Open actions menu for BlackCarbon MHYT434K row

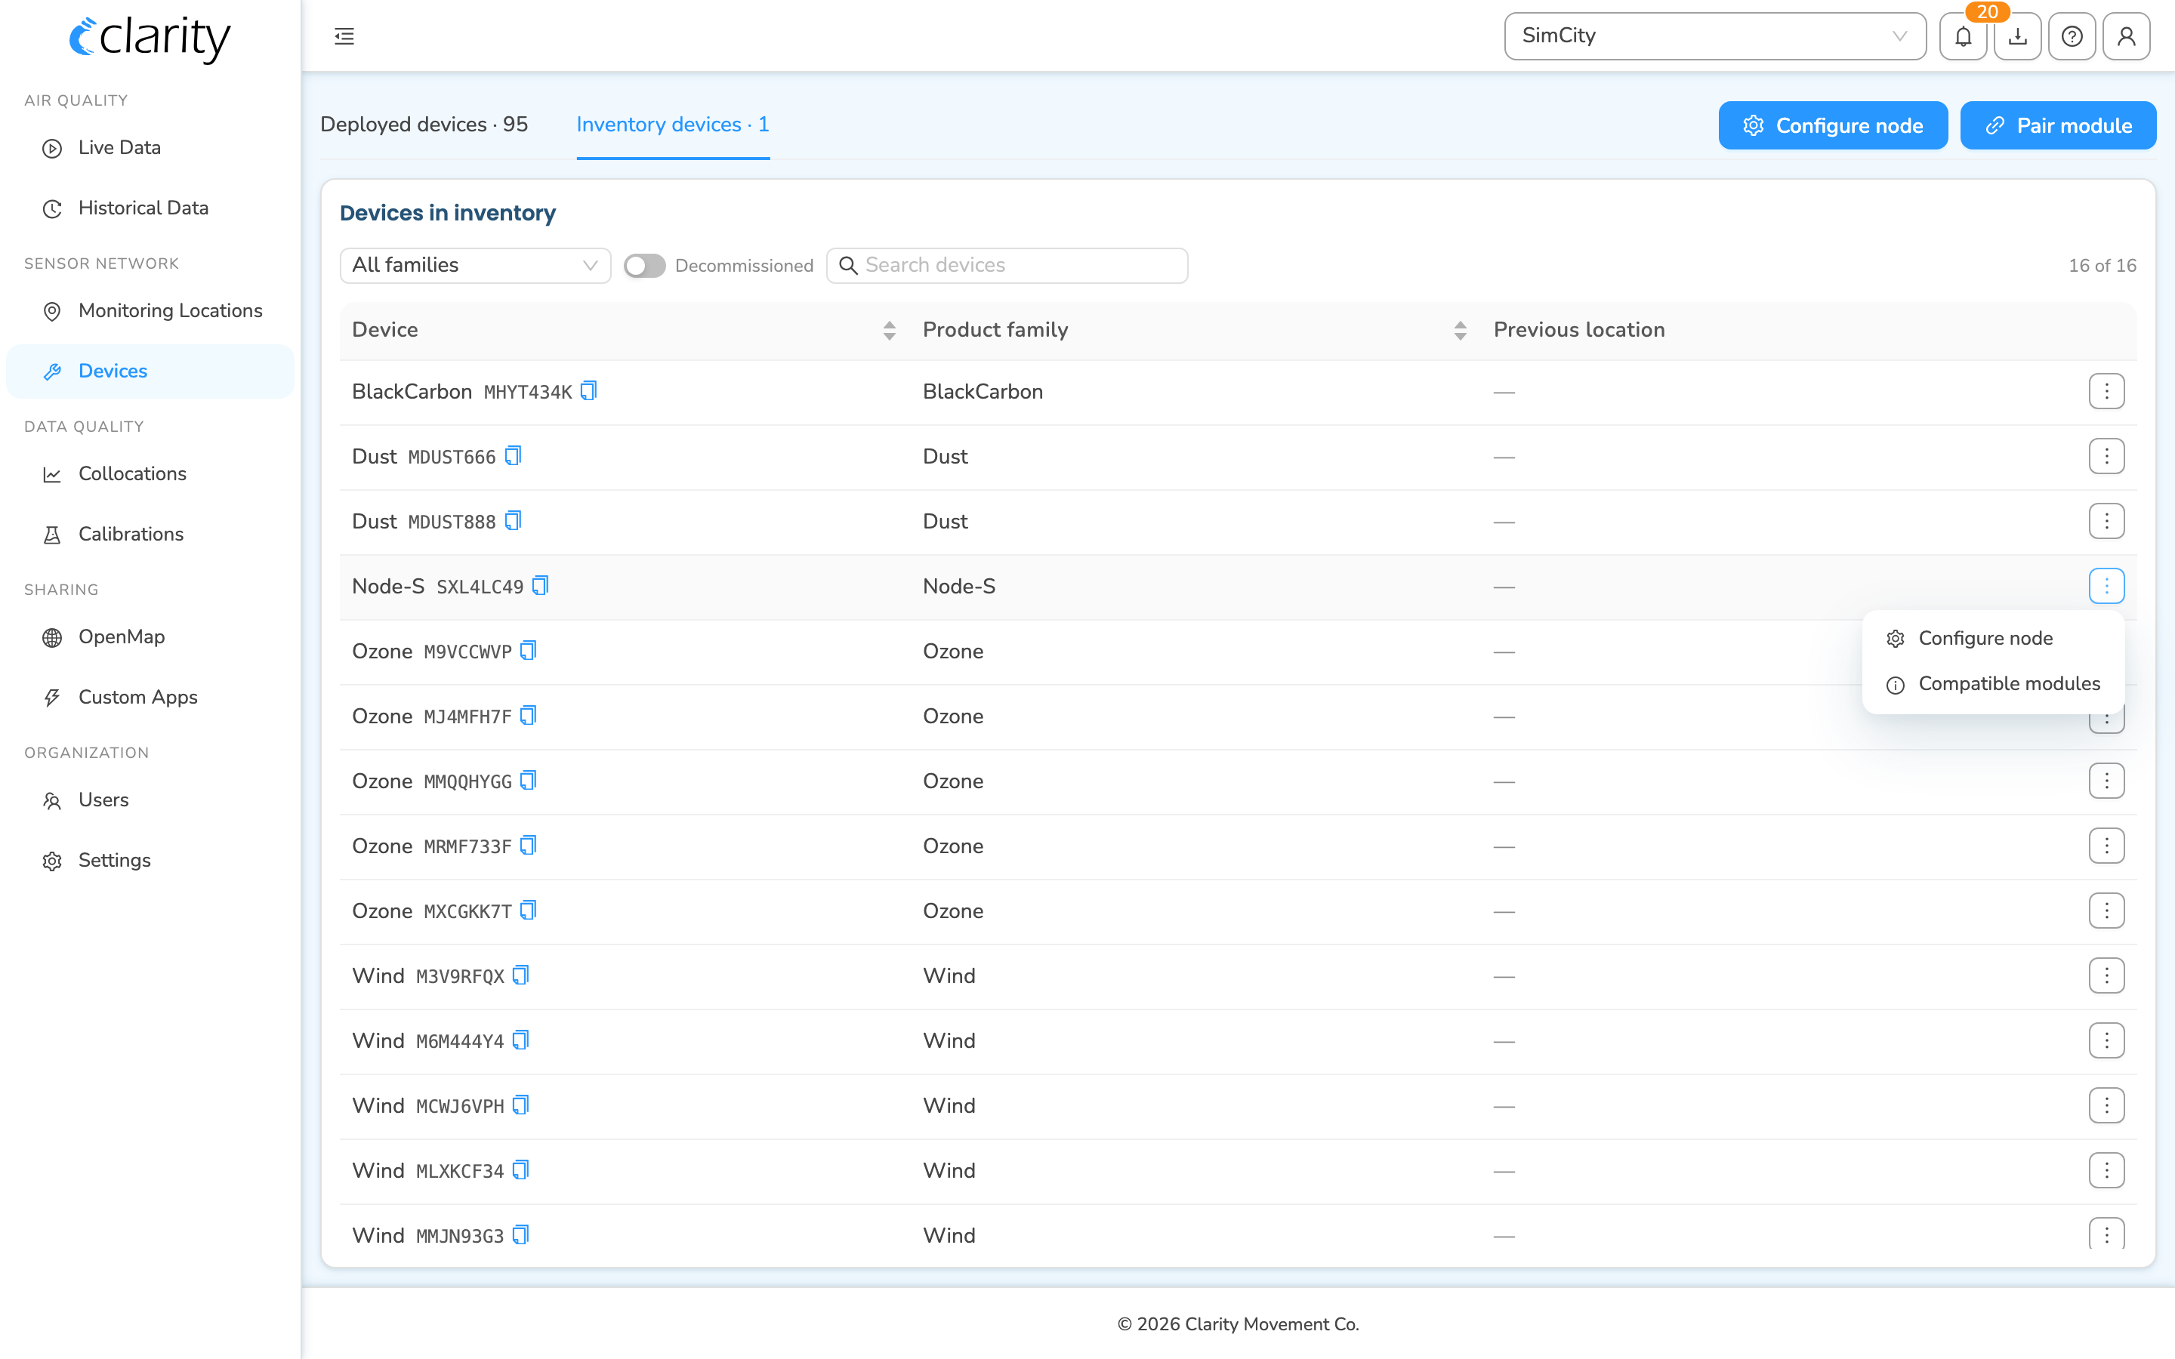[x=2107, y=391]
